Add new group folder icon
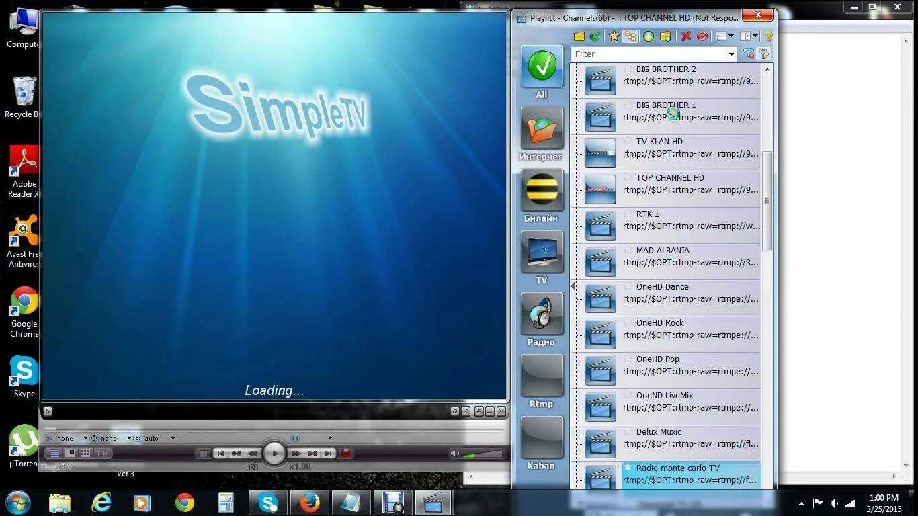The width and height of the screenshot is (918, 516). pyautogui.click(x=665, y=36)
